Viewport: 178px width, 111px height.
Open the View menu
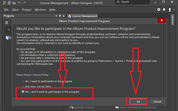coord(15,10)
